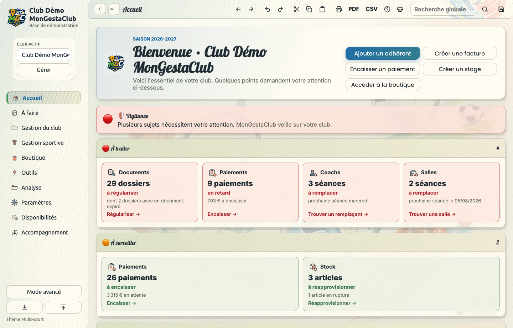Click the '3 articles' text in Stock card

(325, 278)
